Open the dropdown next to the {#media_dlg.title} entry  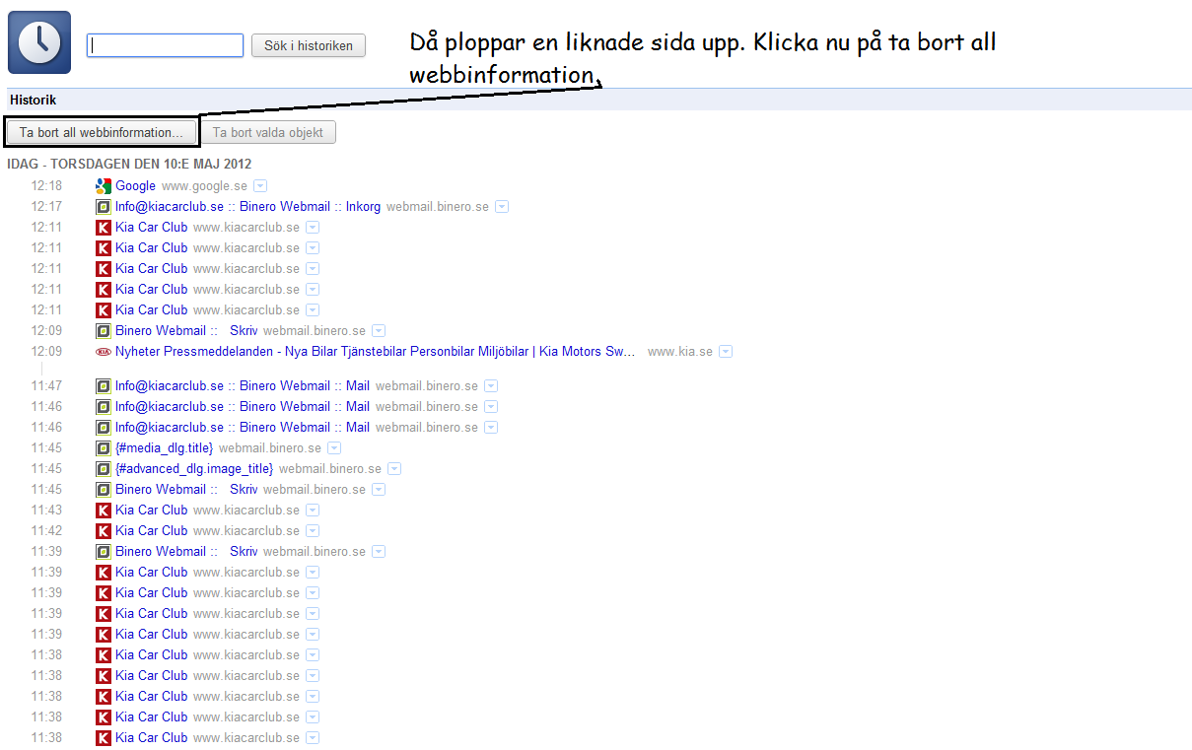[334, 448]
